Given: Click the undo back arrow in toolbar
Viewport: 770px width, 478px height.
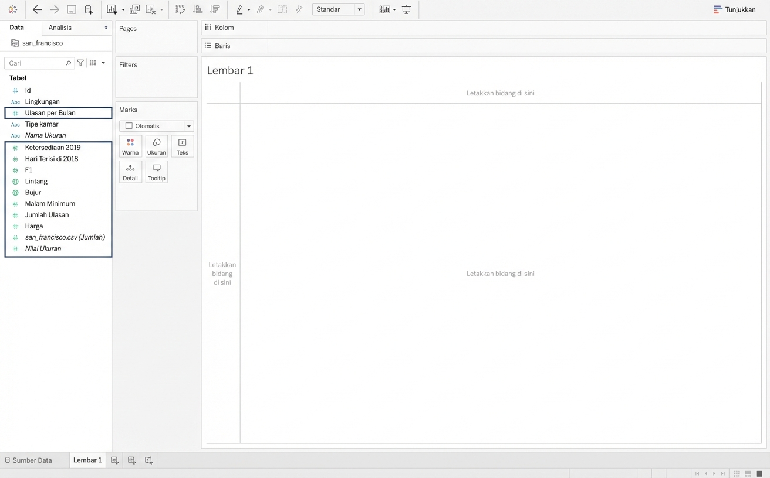Looking at the screenshot, I should 37,9.
